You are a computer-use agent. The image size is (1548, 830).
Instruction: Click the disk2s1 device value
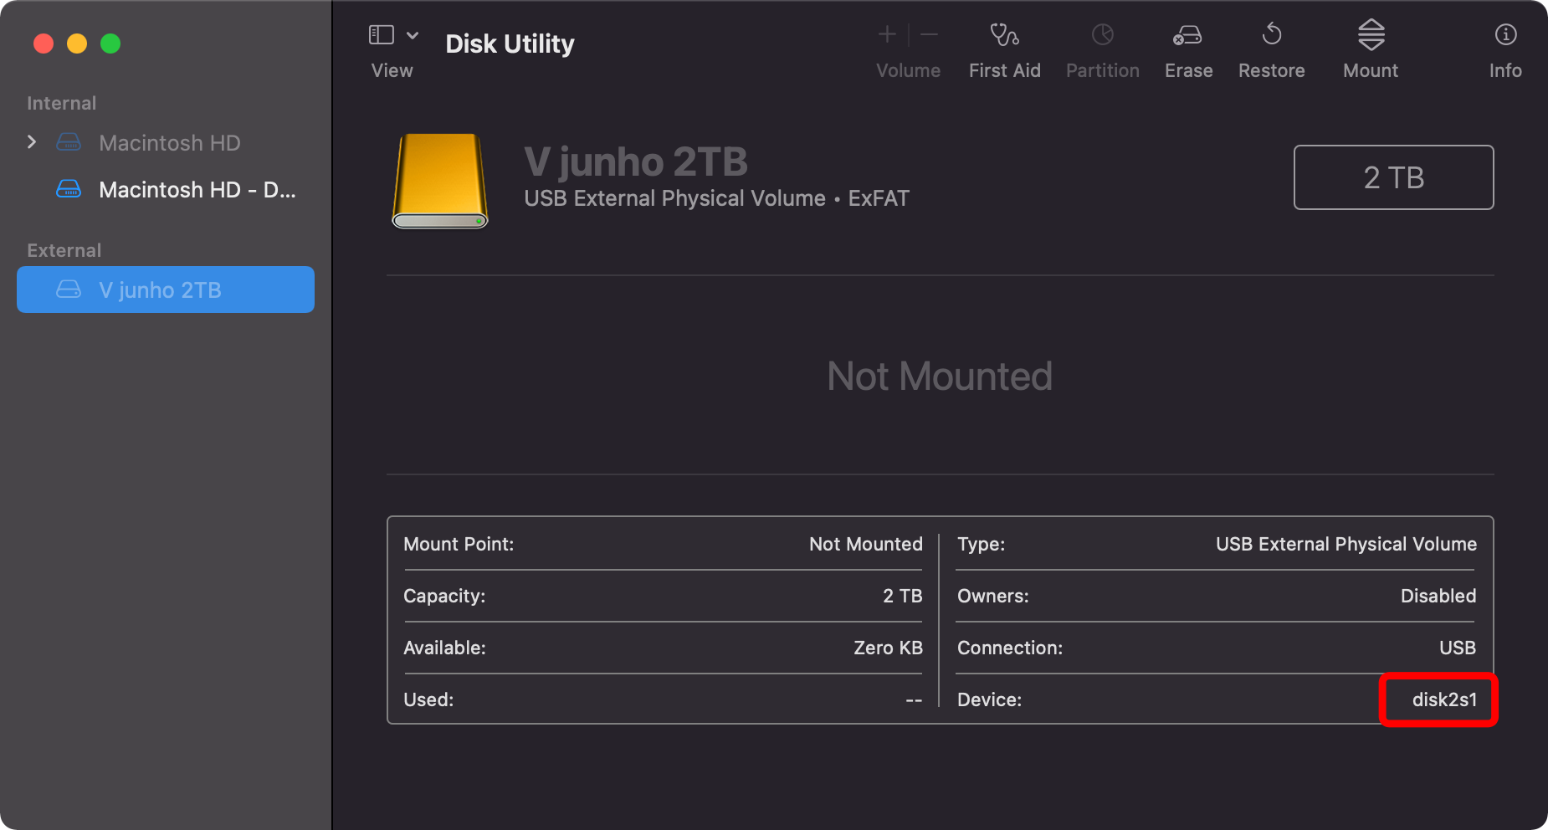tap(1444, 699)
